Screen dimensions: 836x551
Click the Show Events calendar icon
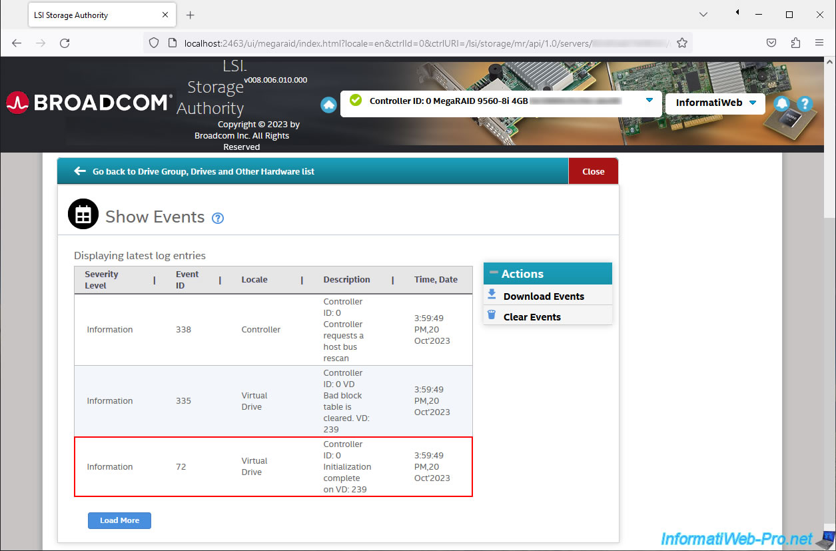click(83, 214)
